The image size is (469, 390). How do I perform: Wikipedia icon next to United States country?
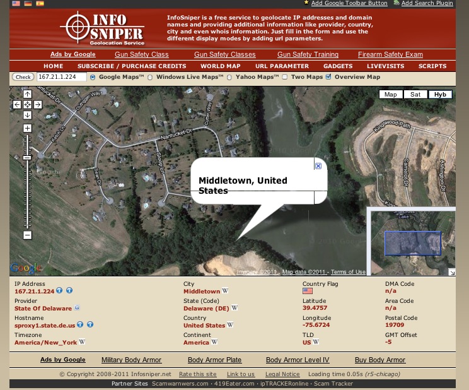(230, 325)
